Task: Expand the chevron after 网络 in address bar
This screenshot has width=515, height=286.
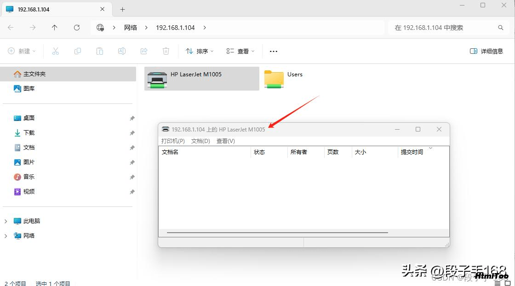Action: pos(146,28)
